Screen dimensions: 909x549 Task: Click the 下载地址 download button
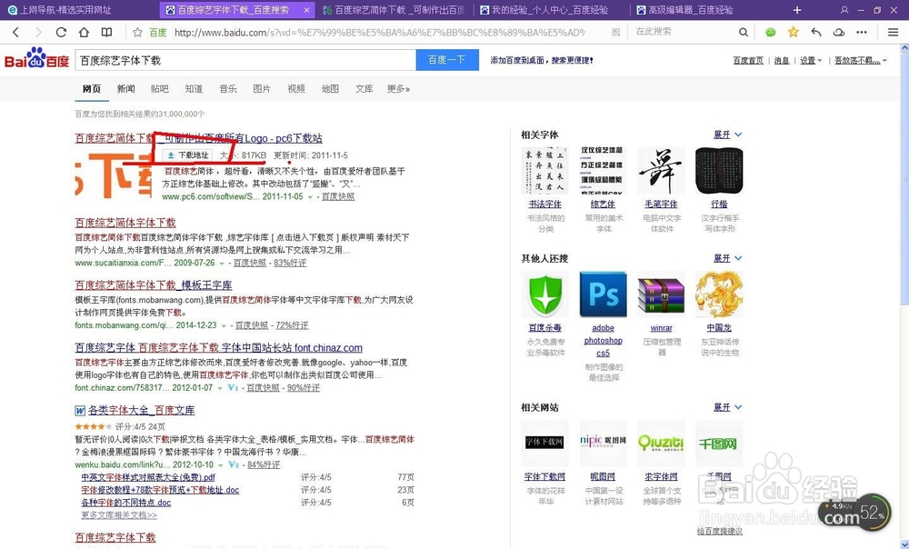point(188,155)
